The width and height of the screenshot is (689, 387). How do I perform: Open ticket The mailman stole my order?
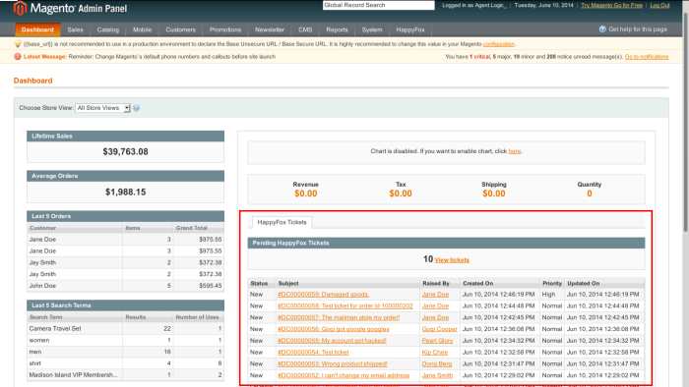[339, 317]
